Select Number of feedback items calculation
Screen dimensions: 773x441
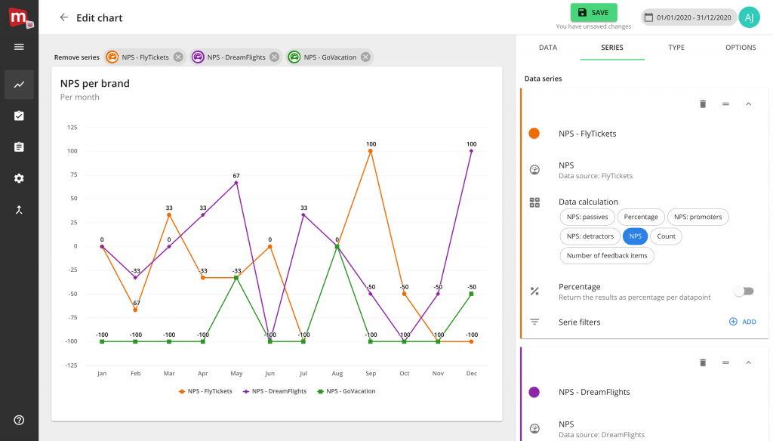tap(607, 255)
